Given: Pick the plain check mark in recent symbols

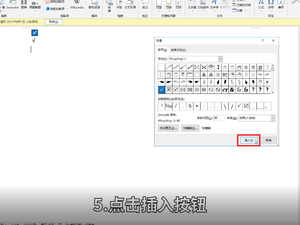Looking at the screenshot, I should tap(239, 106).
